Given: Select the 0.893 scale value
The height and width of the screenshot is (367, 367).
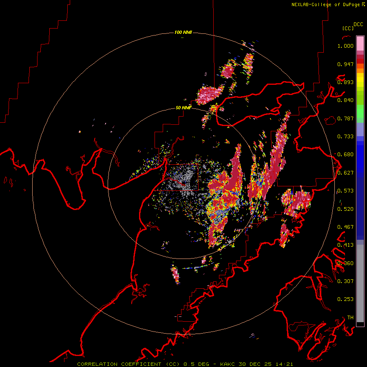Looking at the screenshot, I should 345,82.
